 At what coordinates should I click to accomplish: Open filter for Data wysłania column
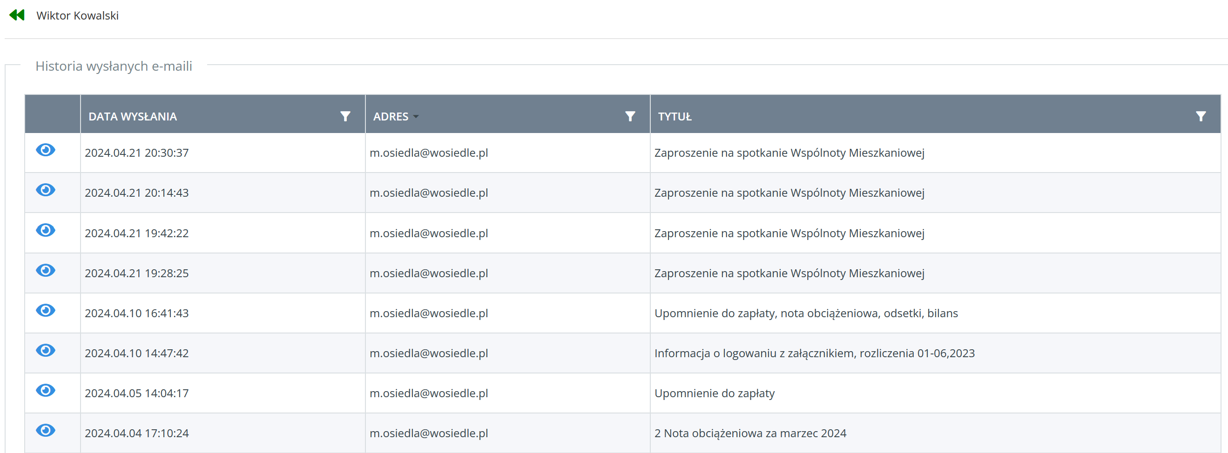(x=345, y=116)
